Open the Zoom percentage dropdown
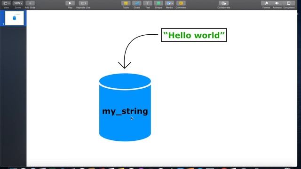Screen dimensions: 301x169 pos(18,3)
